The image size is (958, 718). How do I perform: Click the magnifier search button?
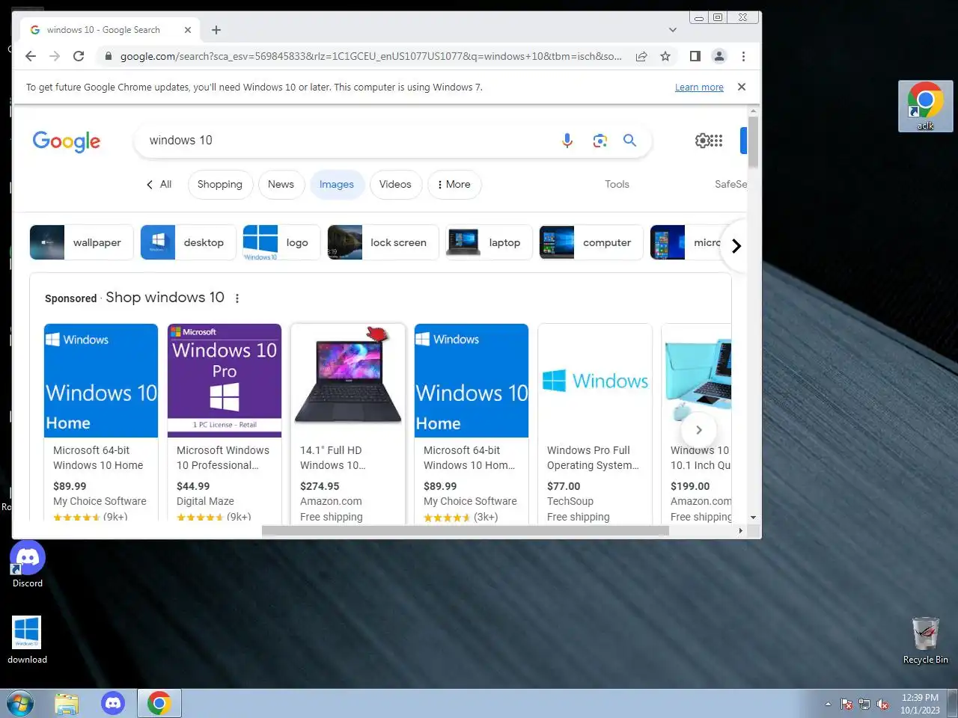point(630,141)
